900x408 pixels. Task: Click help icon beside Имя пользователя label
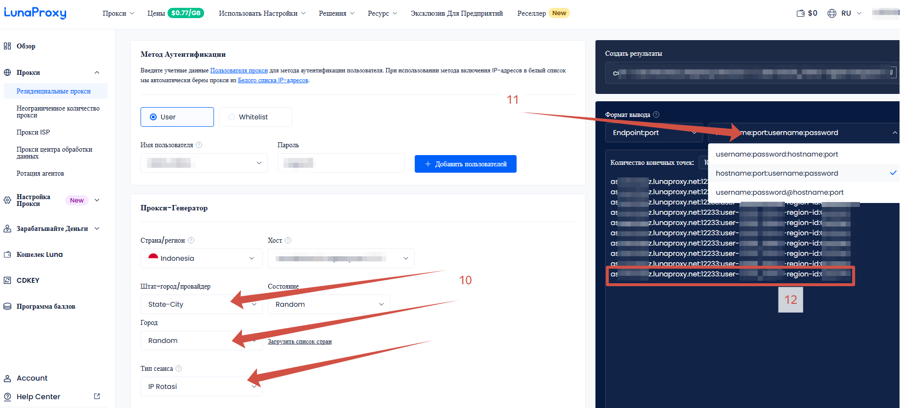[199, 145]
